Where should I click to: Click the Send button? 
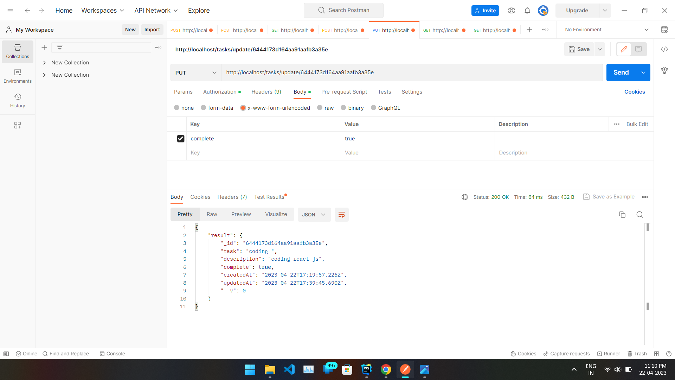621,72
